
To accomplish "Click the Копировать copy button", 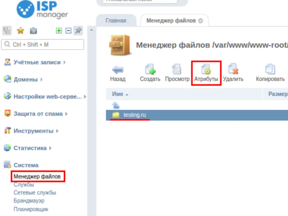I will 270,73.
